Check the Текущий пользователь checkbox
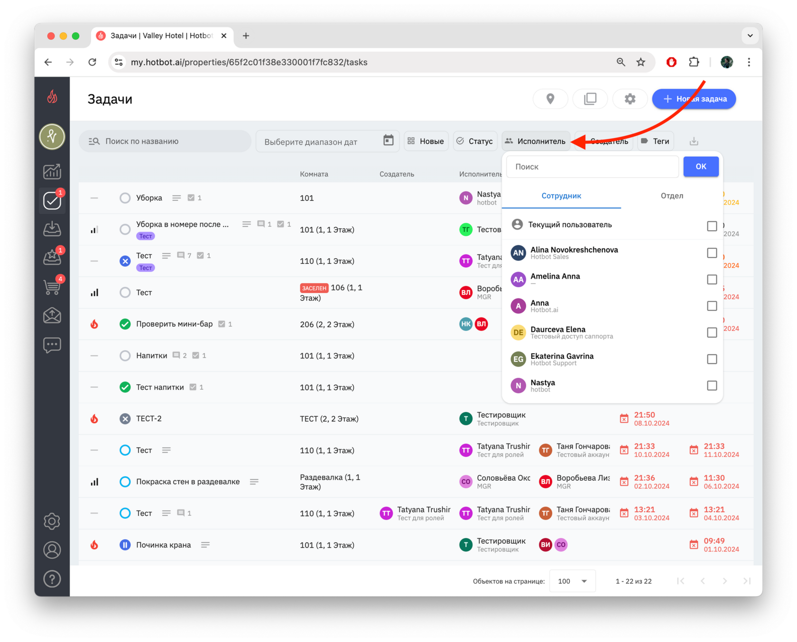The height and width of the screenshot is (642, 797). pos(712,226)
